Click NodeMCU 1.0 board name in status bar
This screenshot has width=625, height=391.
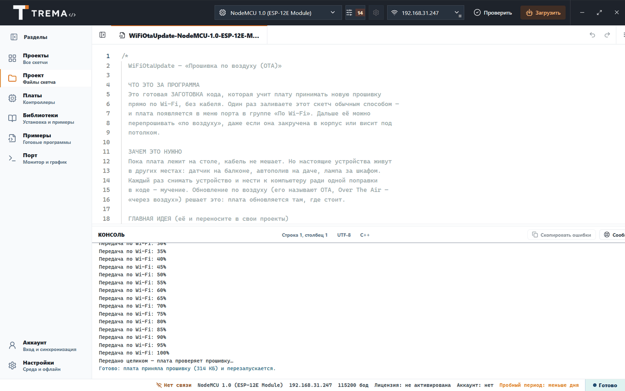[240, 385]
